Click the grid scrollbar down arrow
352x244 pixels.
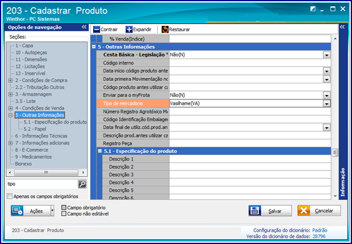(x=335, y=196)
